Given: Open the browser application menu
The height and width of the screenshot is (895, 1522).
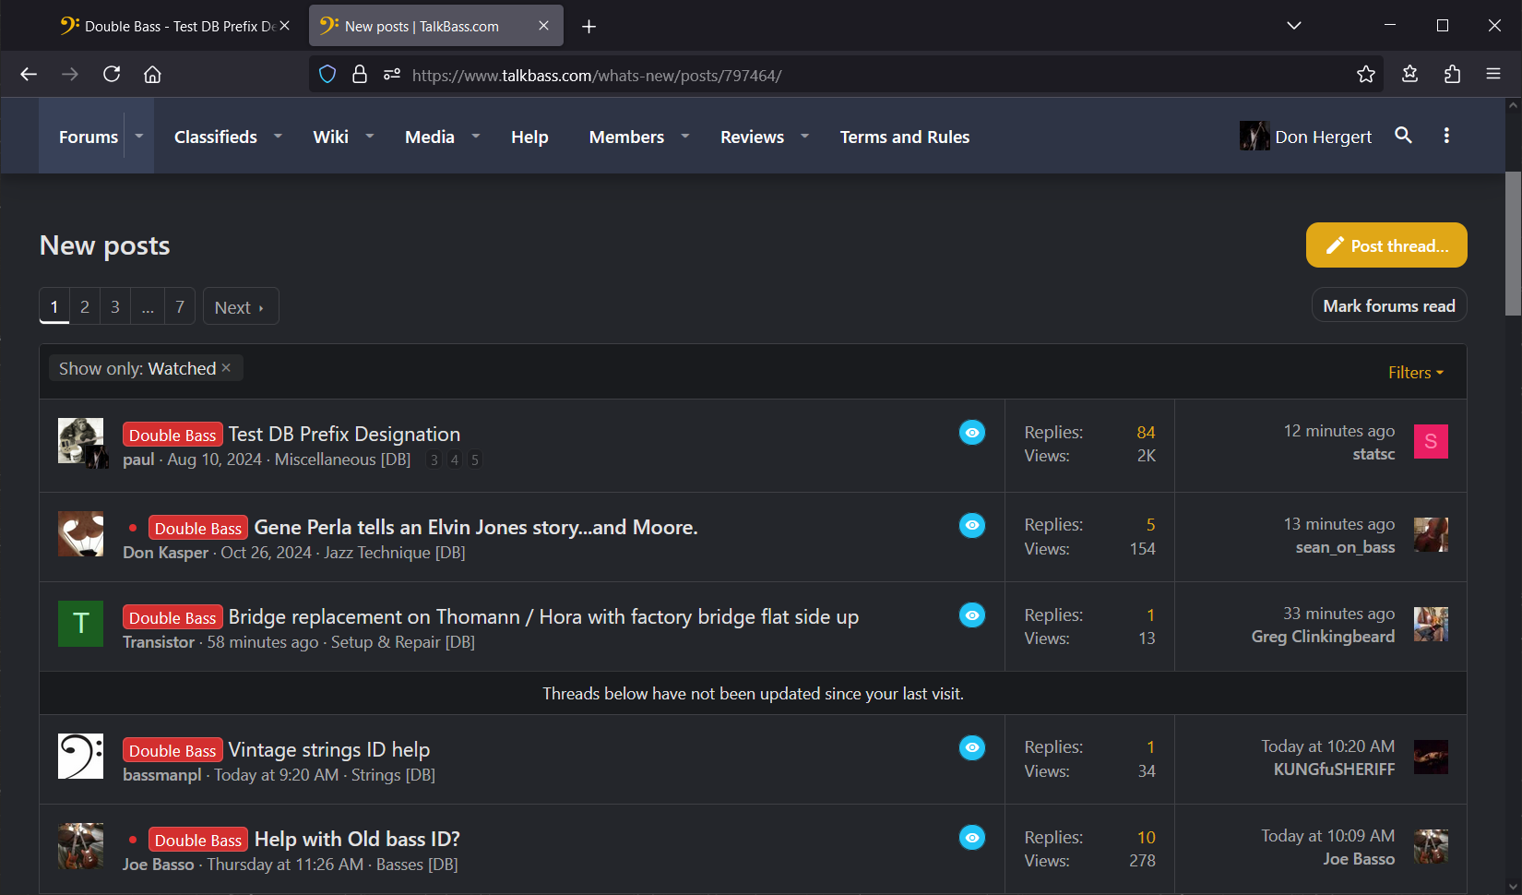Looking at the screenshot, I should pyautogui.click(x=1493, y=74).
